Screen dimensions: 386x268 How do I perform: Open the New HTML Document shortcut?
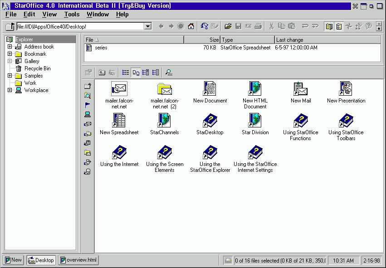[255, 95]
